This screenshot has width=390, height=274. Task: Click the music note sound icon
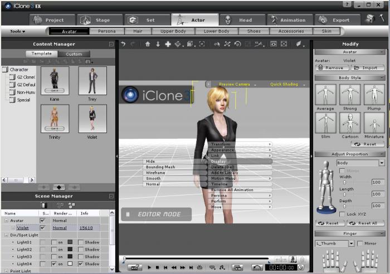[x=222, y=267]
